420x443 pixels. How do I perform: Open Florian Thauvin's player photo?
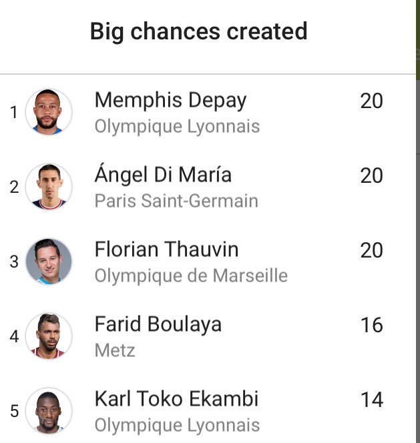49,262
